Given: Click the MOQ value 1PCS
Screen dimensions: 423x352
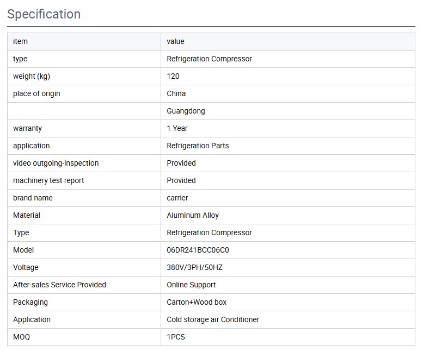Looking at the screenshot, I should [x=176, y=337].
